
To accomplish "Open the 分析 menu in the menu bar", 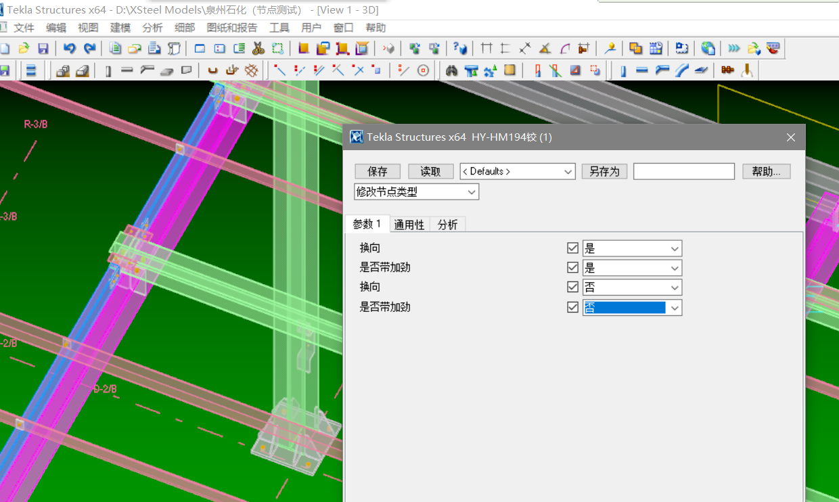I will point(152,28).
